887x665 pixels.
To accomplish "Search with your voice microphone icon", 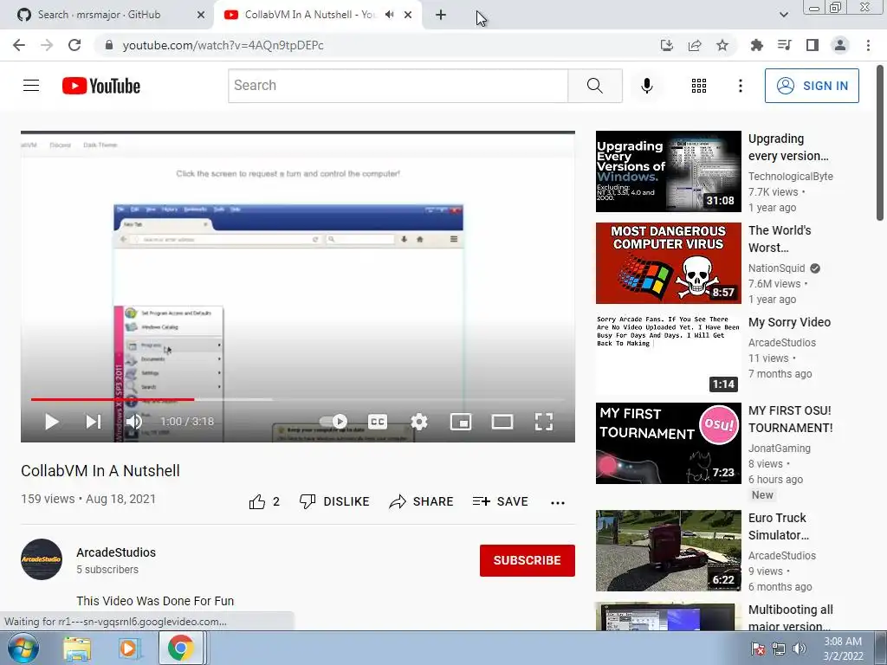I will (x=646, y=86).
